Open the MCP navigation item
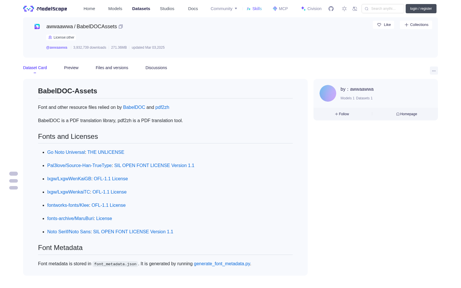The width and height of the screenshot is (461, 288). coord(280,9)
